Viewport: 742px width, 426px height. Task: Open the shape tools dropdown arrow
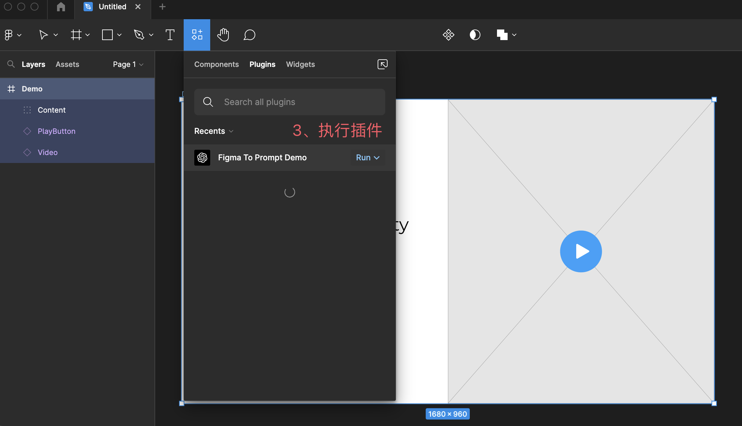point(119,35)
